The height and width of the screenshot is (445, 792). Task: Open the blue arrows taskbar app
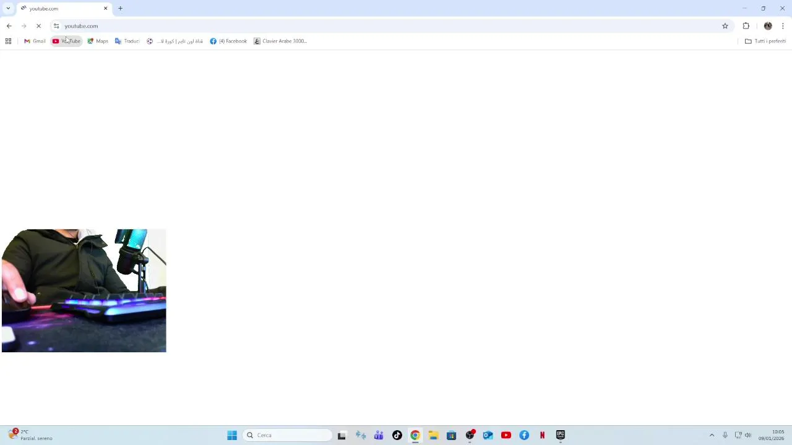coord(361,435)
